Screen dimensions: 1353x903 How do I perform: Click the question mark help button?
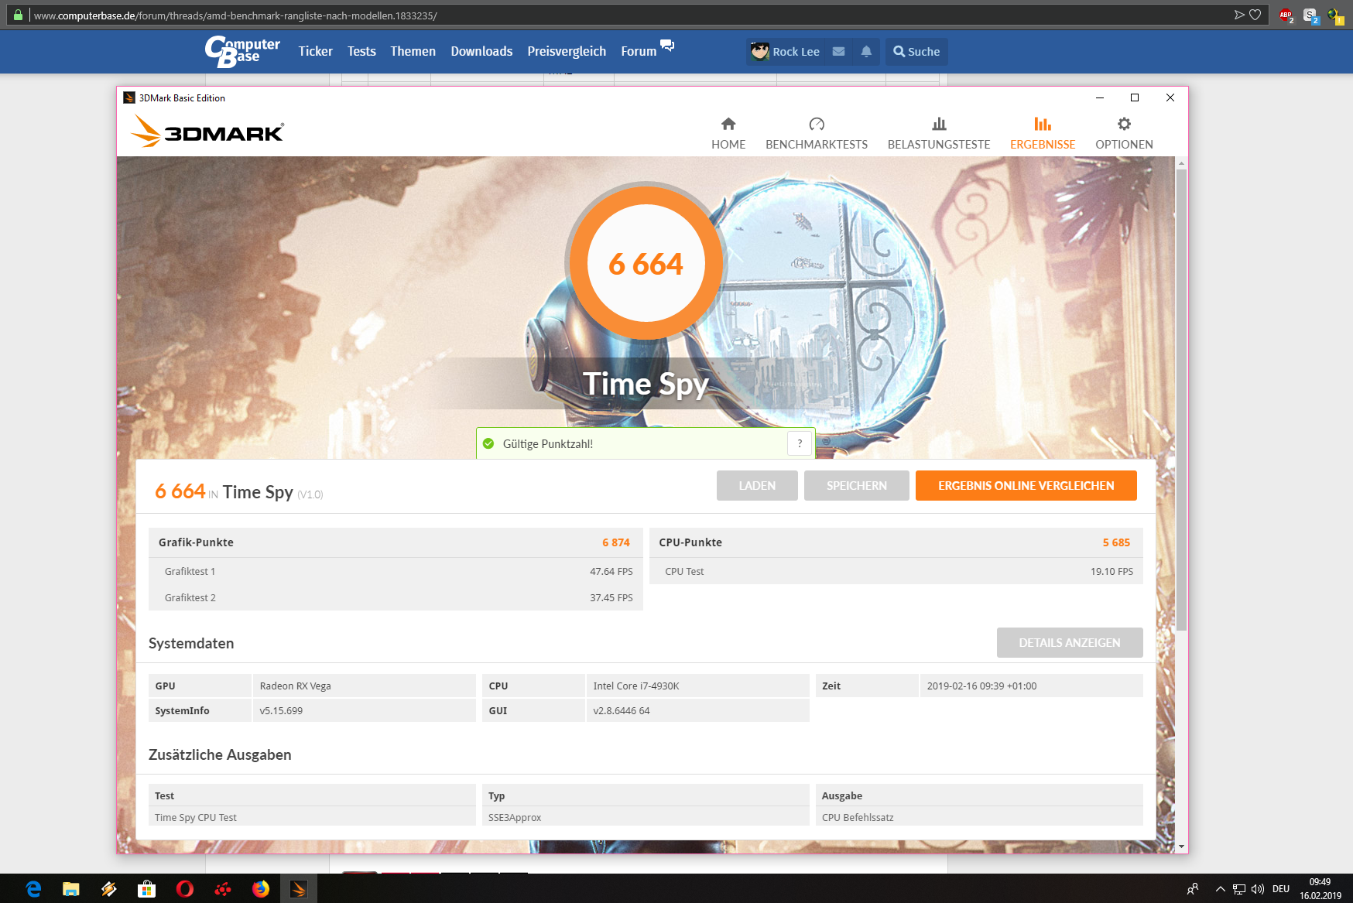tap(800, 443)
